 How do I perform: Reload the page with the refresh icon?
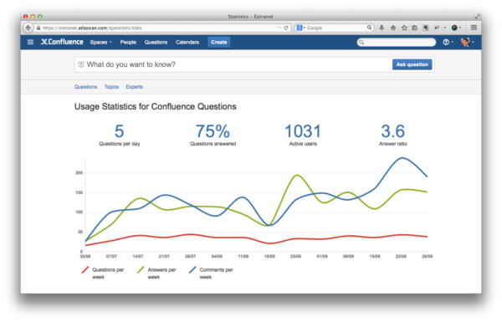[286, 28]
